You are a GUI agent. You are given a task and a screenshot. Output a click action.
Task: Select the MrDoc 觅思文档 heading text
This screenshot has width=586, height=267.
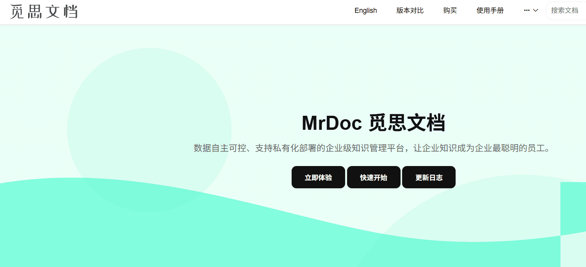373,123
